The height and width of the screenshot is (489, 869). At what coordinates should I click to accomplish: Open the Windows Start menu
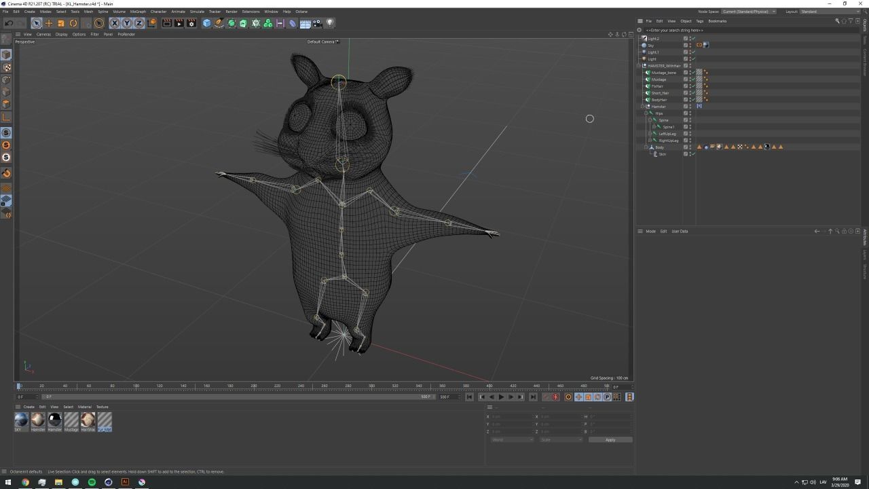[x=8, y=482]
